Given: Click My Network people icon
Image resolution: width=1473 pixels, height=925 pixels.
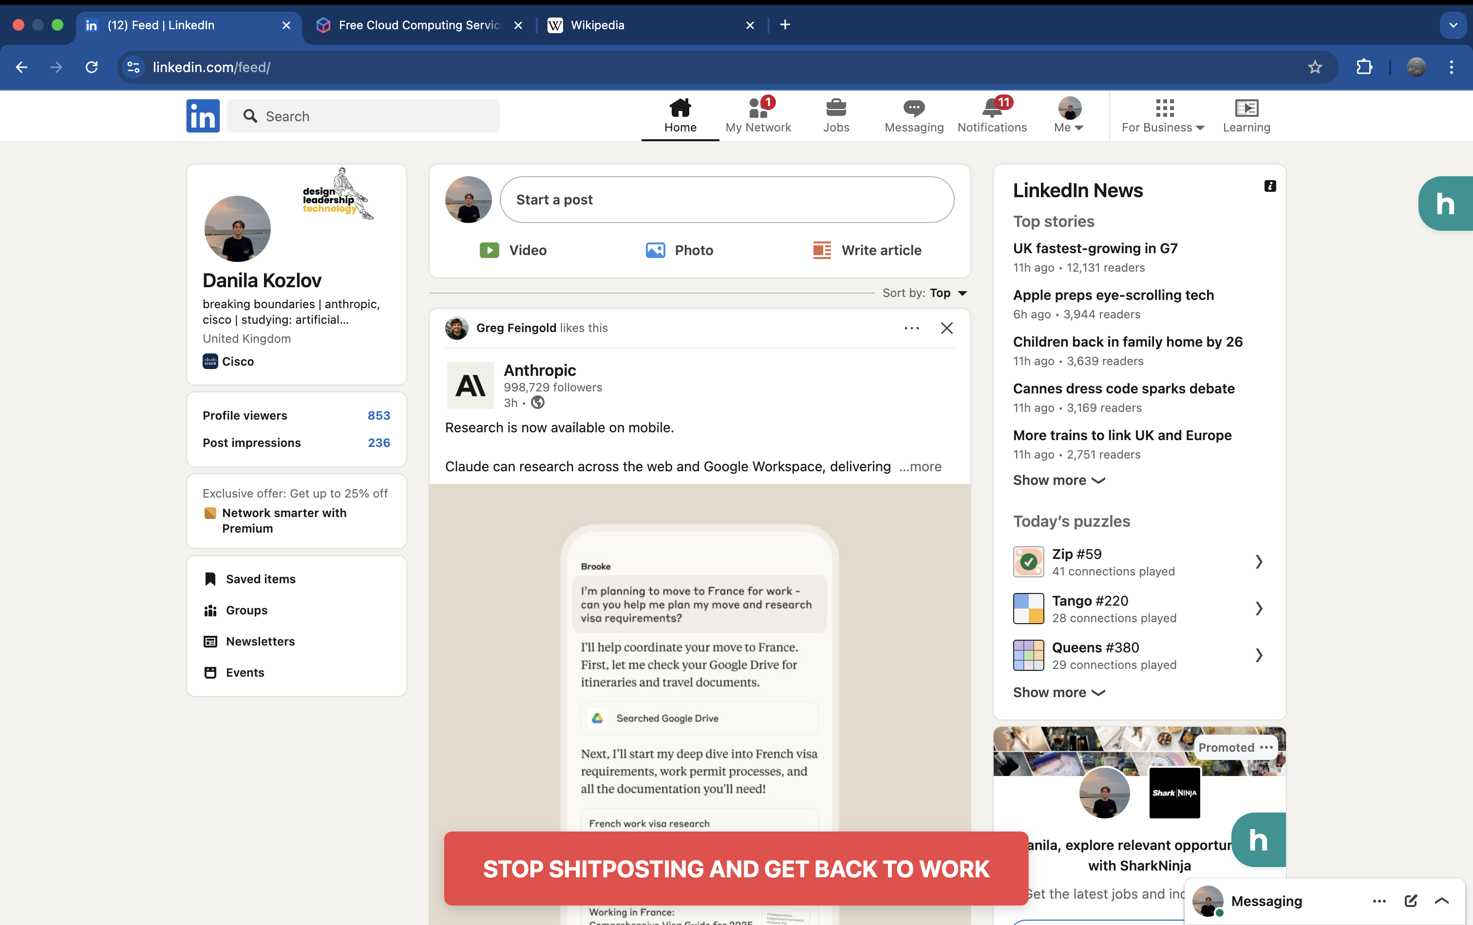Looking at the screenshot, I should (758, 108).
